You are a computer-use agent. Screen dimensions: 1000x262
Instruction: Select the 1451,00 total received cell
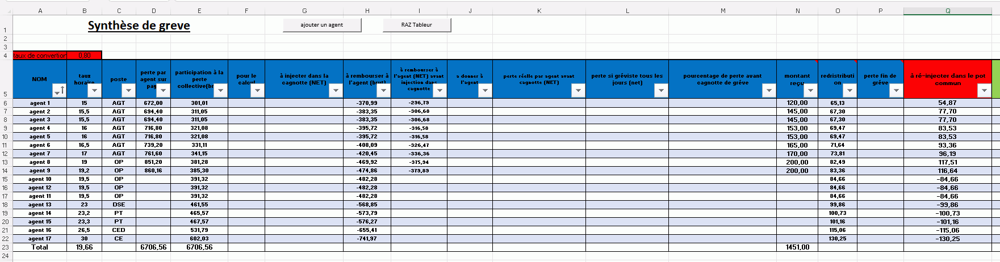pyautogui.click(x=797, y=247)
